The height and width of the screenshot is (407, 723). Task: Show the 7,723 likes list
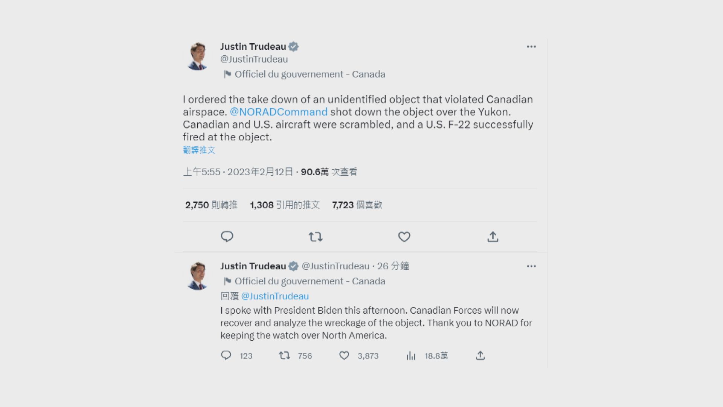(357, 205)
